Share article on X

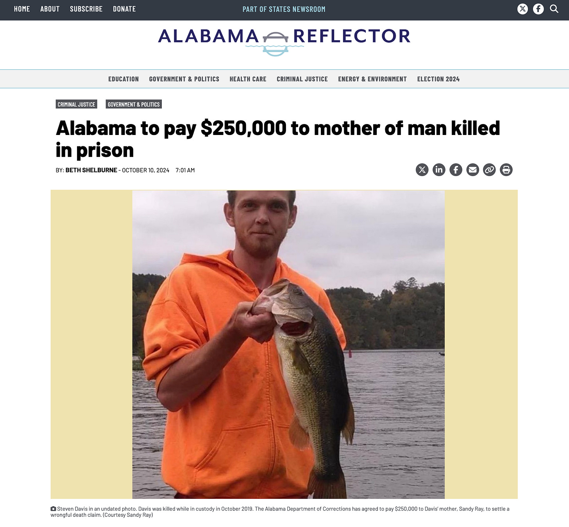pos(422,170)
